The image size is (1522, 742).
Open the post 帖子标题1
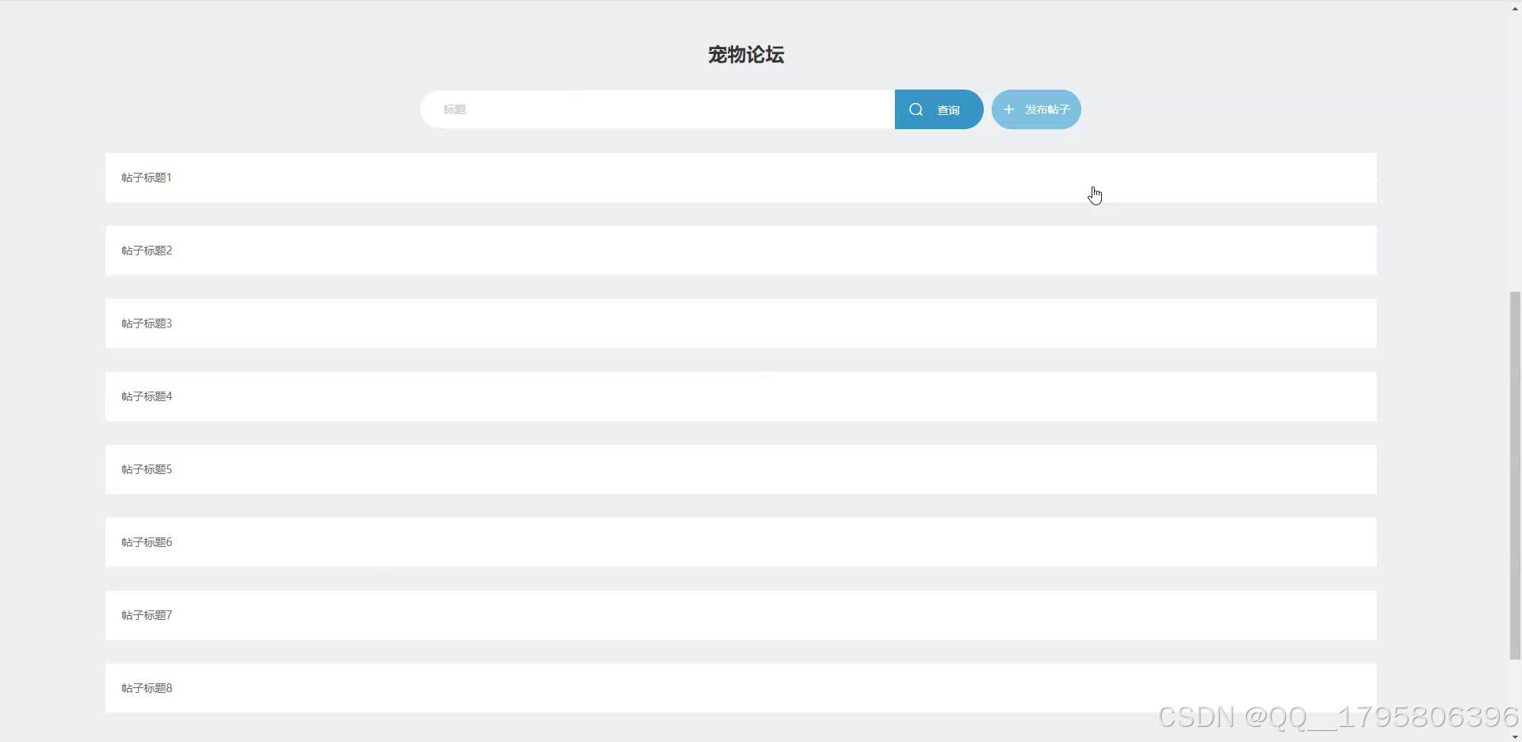coord(740,178)
